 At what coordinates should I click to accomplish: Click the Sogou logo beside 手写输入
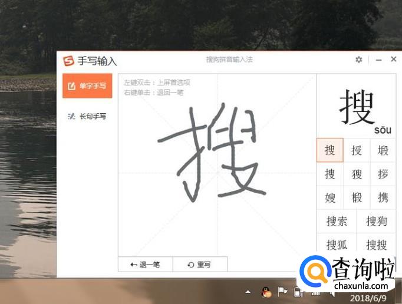pos(68,61)
